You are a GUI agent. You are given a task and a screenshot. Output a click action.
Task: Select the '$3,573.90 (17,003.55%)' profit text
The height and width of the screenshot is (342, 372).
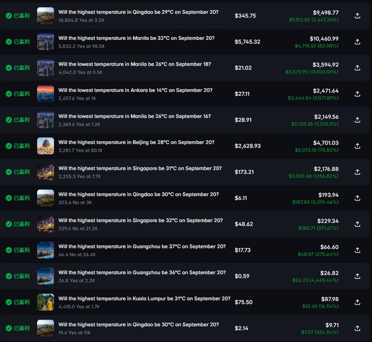click(x=312, y=72)
